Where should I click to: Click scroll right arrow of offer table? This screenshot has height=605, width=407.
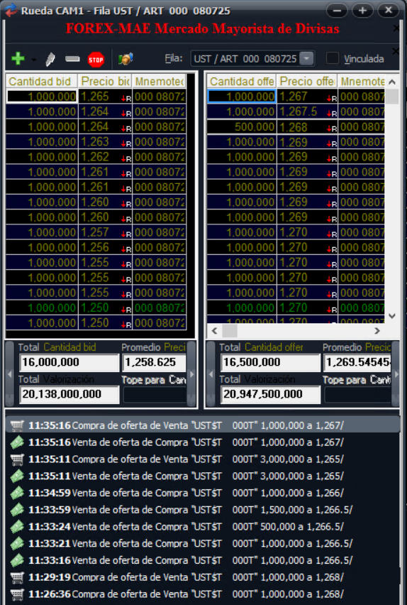click(377, 331)
